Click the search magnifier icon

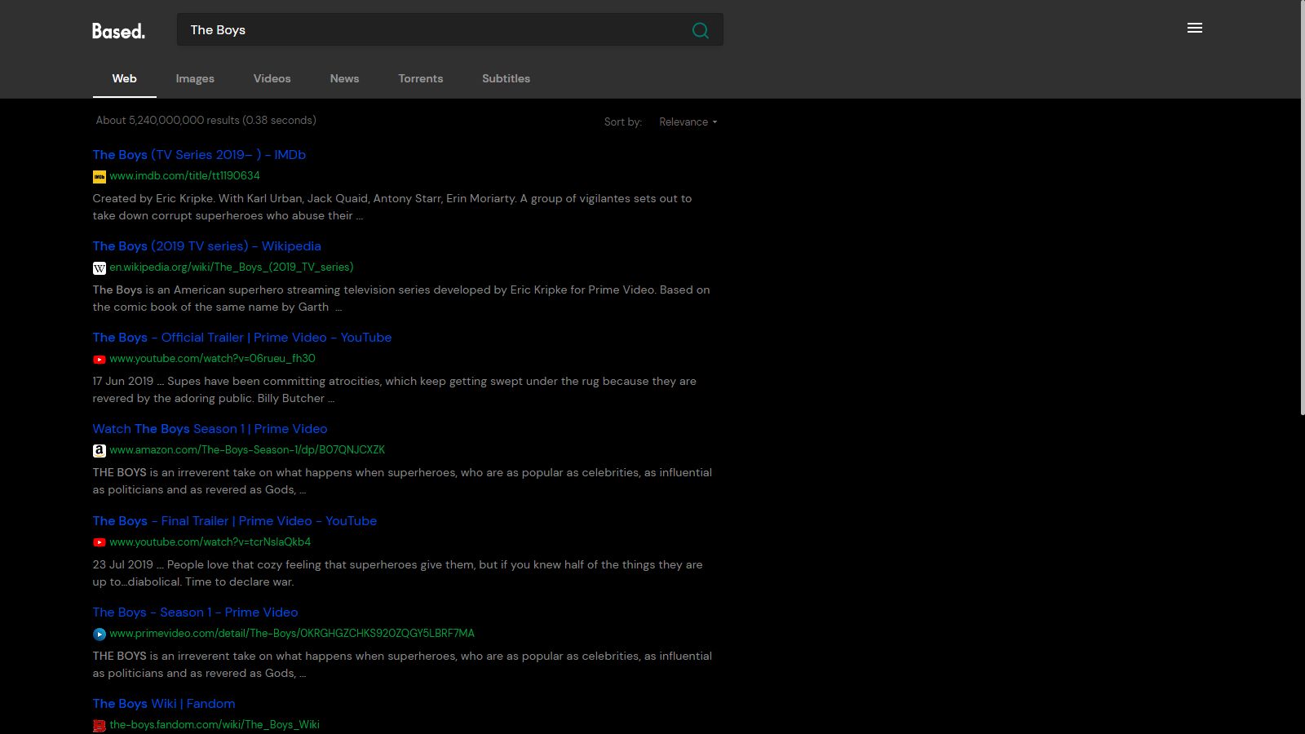(x=700, y=30)
